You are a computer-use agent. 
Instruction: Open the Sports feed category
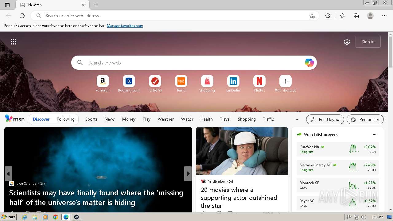[x=91, y=119]
